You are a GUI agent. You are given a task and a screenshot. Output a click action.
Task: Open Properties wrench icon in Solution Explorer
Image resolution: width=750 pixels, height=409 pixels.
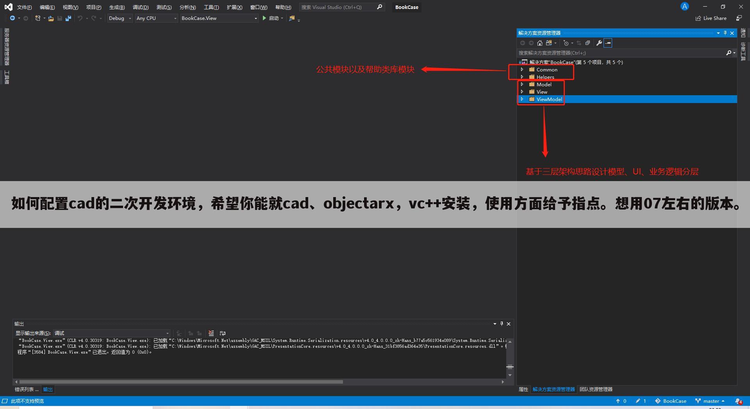click(x=599, y=43)
